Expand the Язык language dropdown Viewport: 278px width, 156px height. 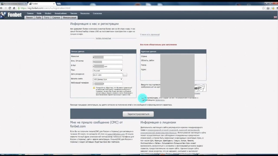[x=108, y=71]
